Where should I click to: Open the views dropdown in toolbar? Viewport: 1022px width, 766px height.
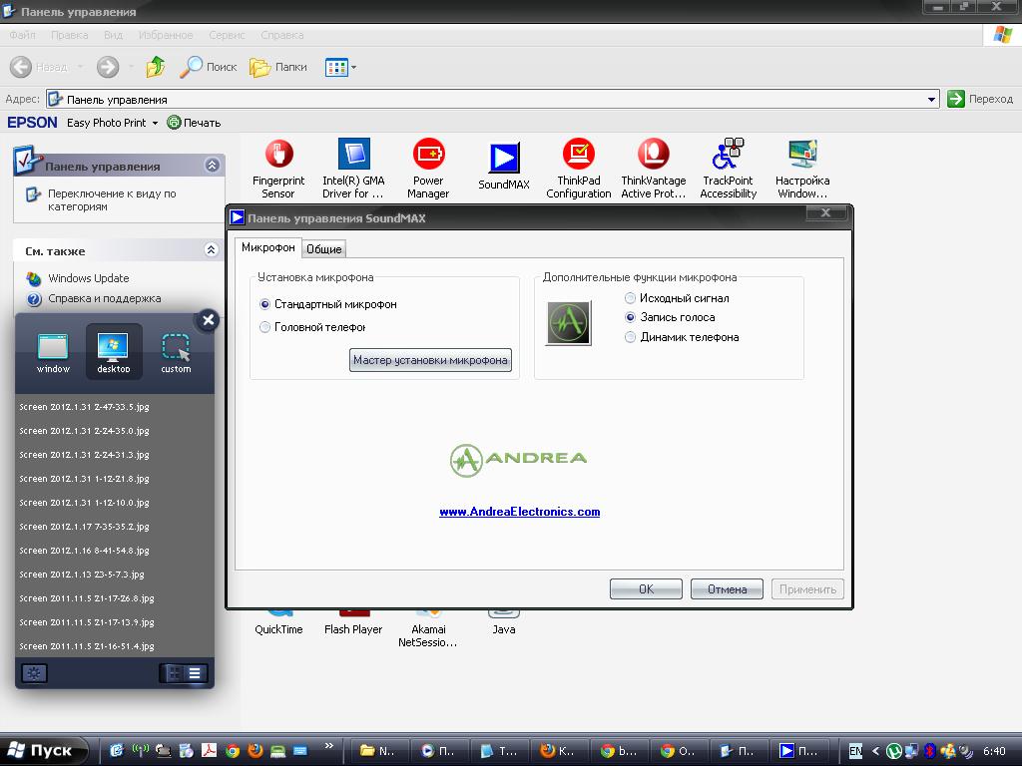[354, 67]
